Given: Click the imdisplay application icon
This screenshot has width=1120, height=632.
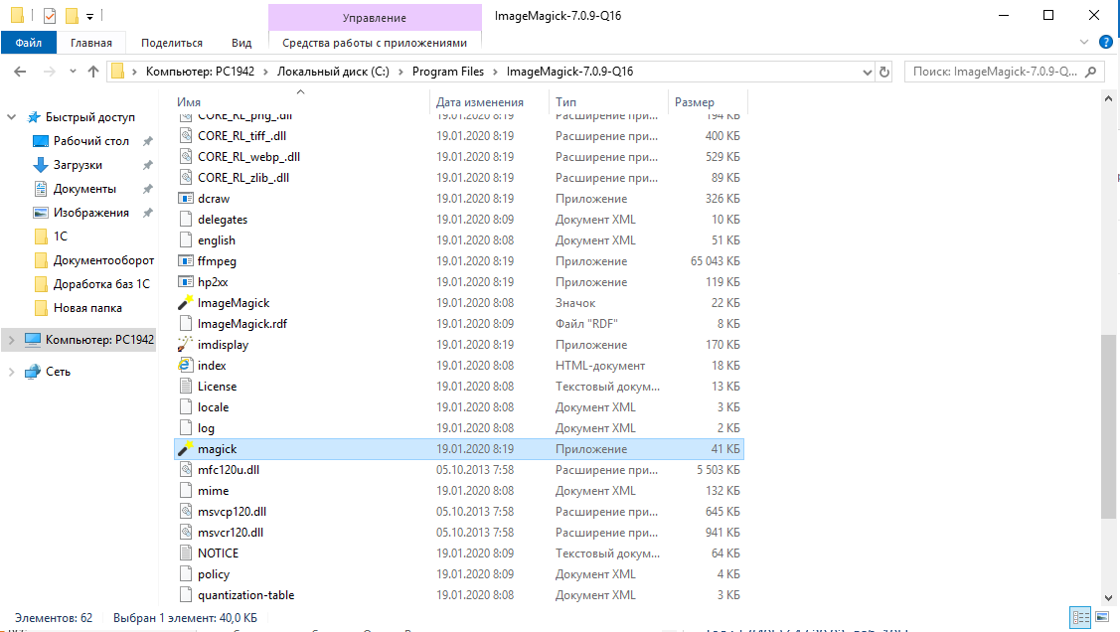Looking at the screenshot, I should [x=185, y=344].
